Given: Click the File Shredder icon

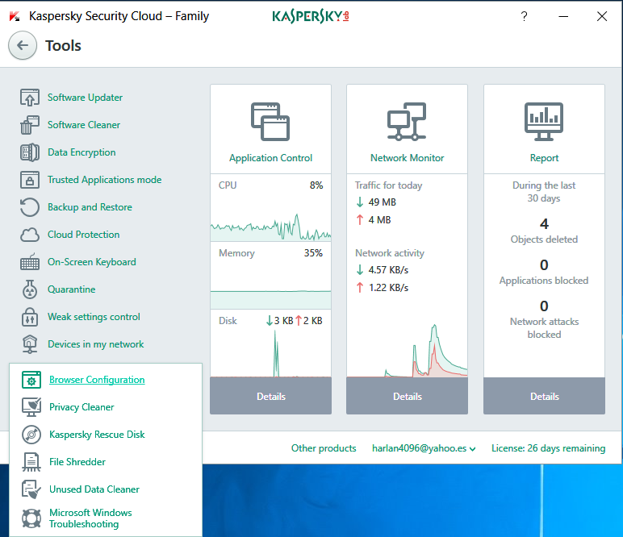Looking at the screenshot, I should (31, 462).
